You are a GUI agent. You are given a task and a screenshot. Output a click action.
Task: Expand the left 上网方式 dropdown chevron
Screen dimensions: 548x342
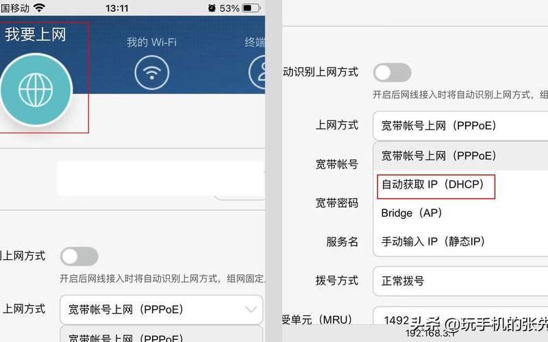tap(251, 310)
